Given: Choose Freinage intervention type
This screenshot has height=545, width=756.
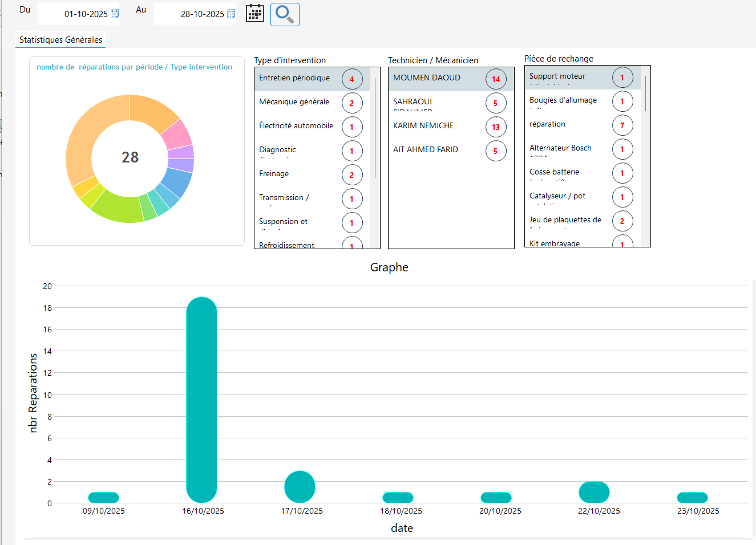Looking at the screenshot, I should 274,174.
